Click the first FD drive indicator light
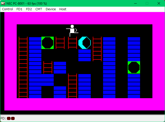This screenshot has height=122, width=165. click(9, 118)
